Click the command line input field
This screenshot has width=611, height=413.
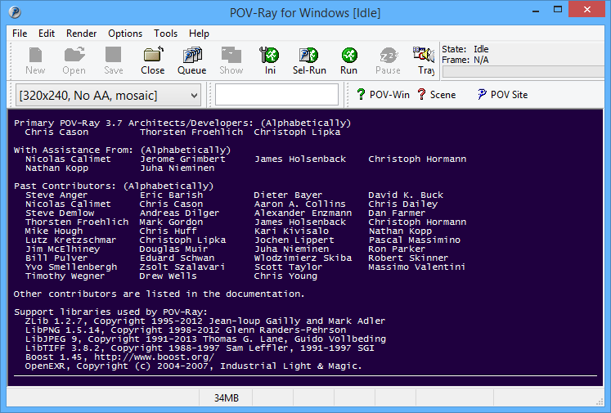pos(276,94)
